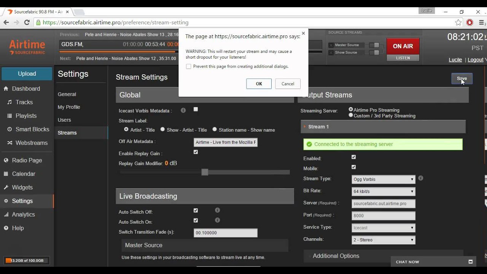The image size is (487, 274).
Task: Click the Radio Page globe icon
Action: click(x=6, y=160)
